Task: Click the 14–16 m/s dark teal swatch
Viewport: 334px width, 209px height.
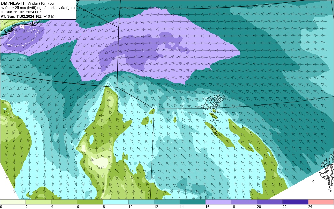Action: tap(193, 202)
